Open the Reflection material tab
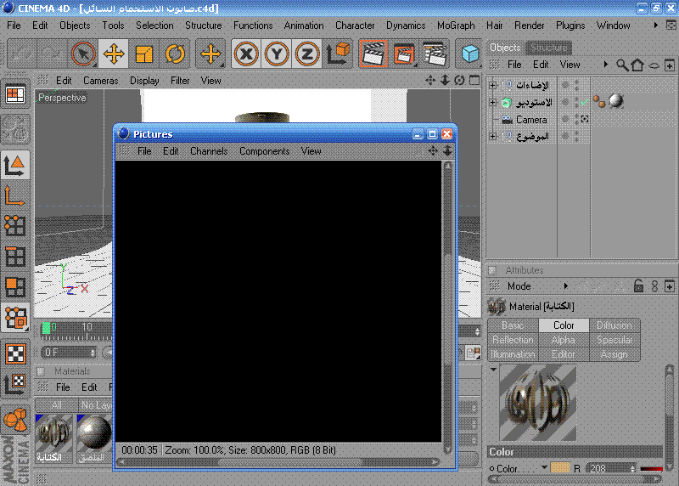Viewport: 679px width, 486px height. [x=513, y=340]
